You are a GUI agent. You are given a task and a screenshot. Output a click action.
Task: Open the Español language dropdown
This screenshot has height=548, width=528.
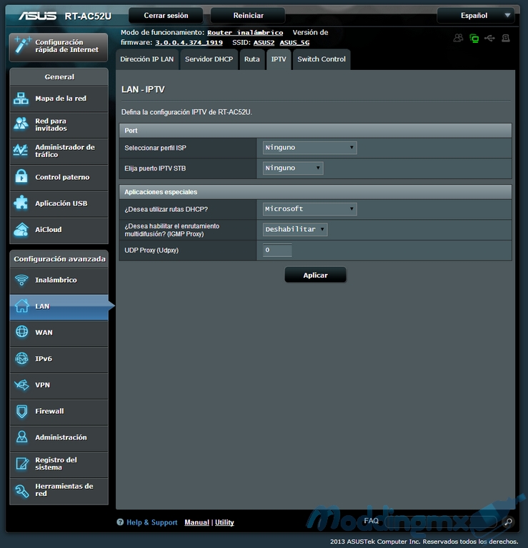476,16
